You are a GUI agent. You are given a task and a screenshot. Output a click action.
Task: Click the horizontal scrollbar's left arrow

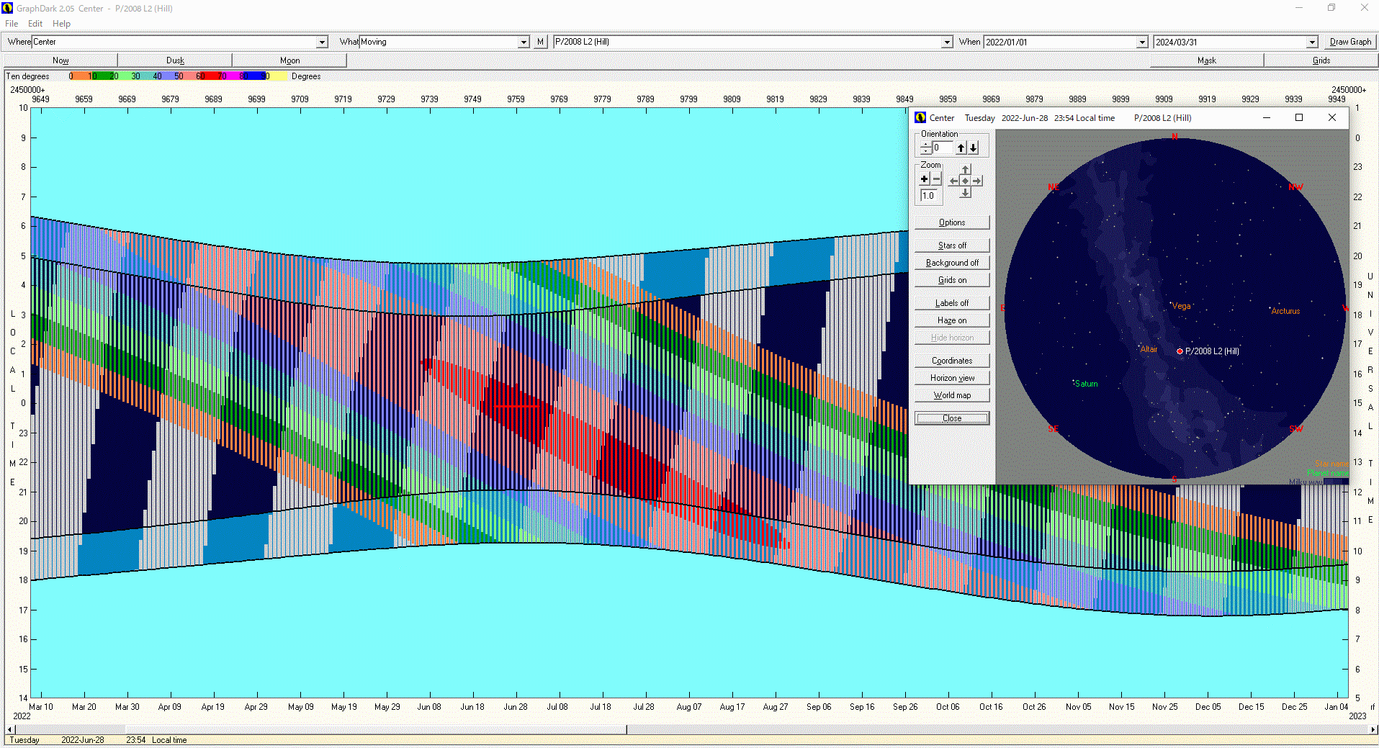pos(9,729)
